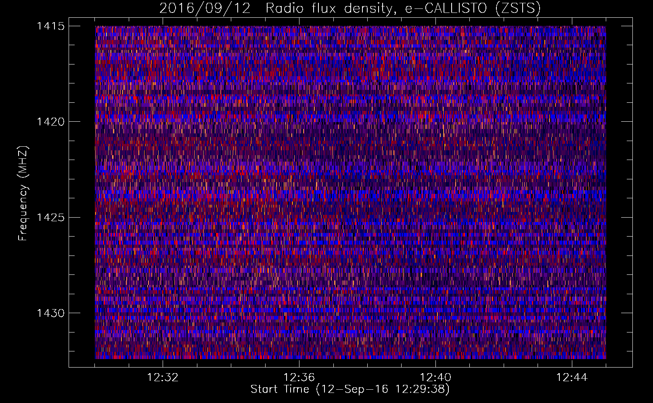Image resolution: width=653 pixels, height=403 pixels.
Task: Click the 12:40 time axis label
Action: point(435,378)
